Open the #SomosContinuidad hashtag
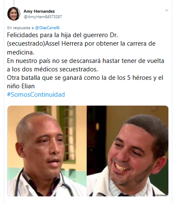 36,95
